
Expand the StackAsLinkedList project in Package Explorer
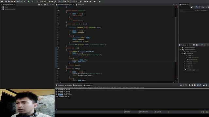(x=1, y=9)
